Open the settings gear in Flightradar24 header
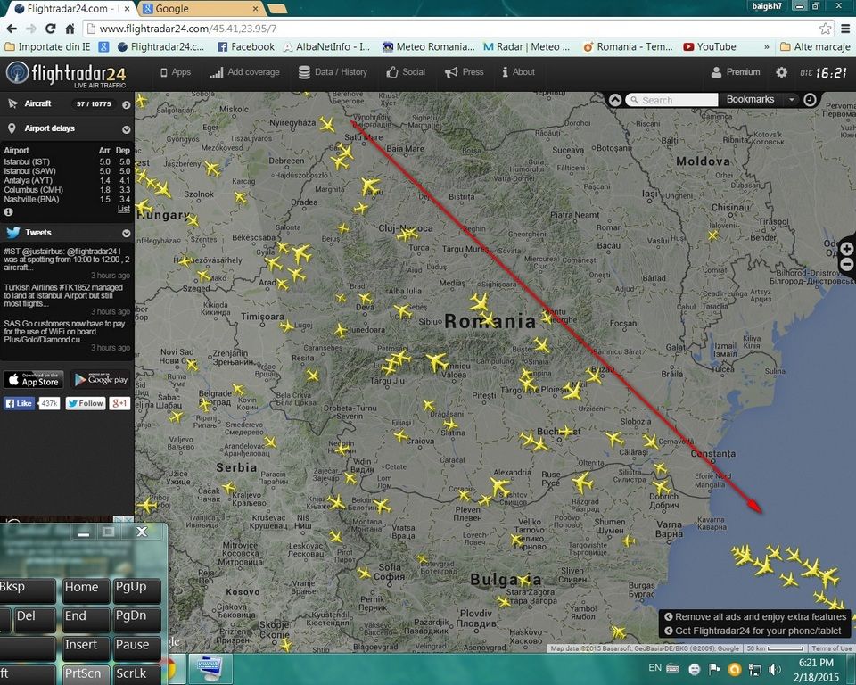The image size is (856, 685). tap(782, 72)
